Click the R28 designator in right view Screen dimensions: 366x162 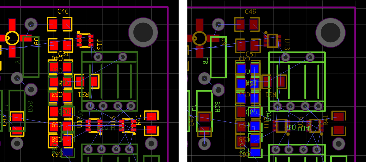pos(217,107)
